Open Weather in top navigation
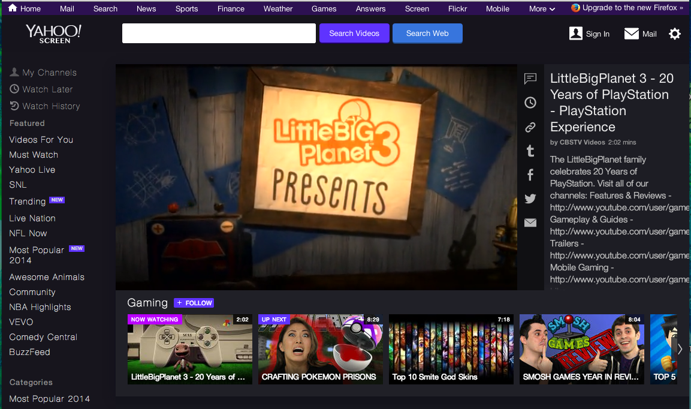Viewport: 691px width, 409px height. [278, 9]
